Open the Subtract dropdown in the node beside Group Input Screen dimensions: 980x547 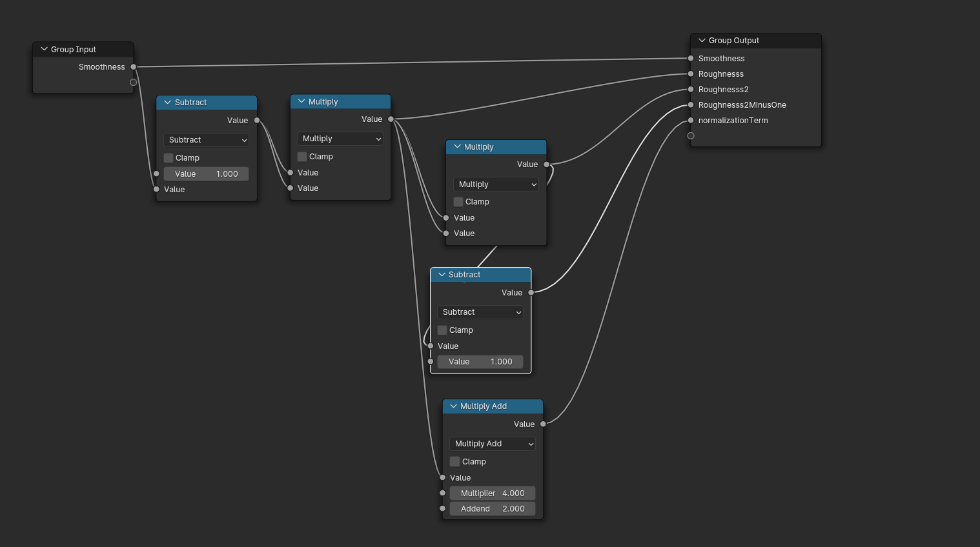(207, 140)
